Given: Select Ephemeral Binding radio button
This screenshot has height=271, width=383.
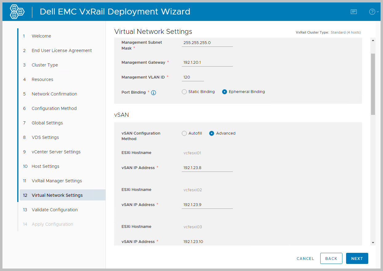Looking at the screenshot, I should (x=225, y=92).
